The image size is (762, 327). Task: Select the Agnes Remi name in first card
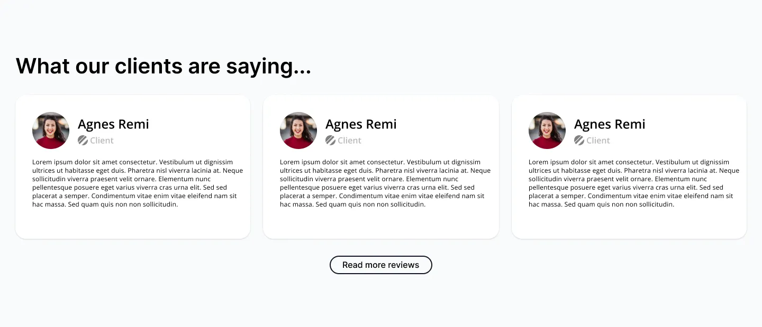[113, 124]
